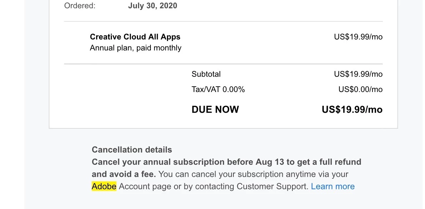Click the Aug 13 date in cancellation text

[270, 162]
